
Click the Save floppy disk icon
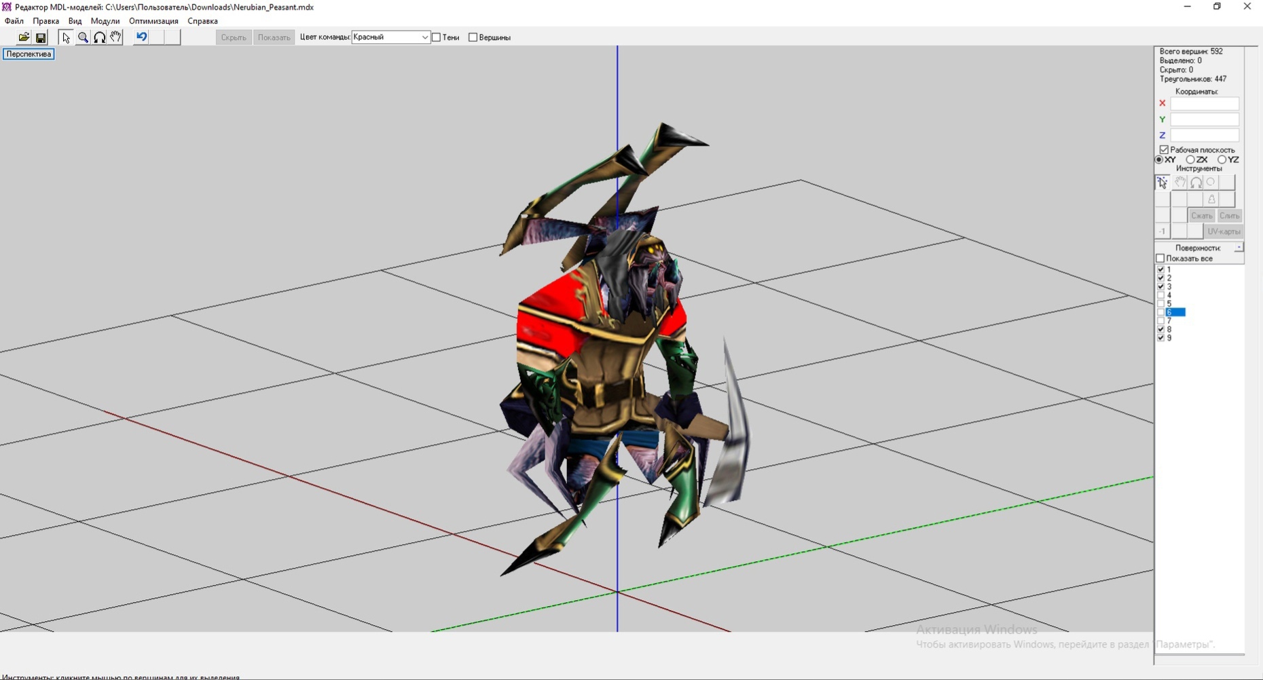(41, 37)
